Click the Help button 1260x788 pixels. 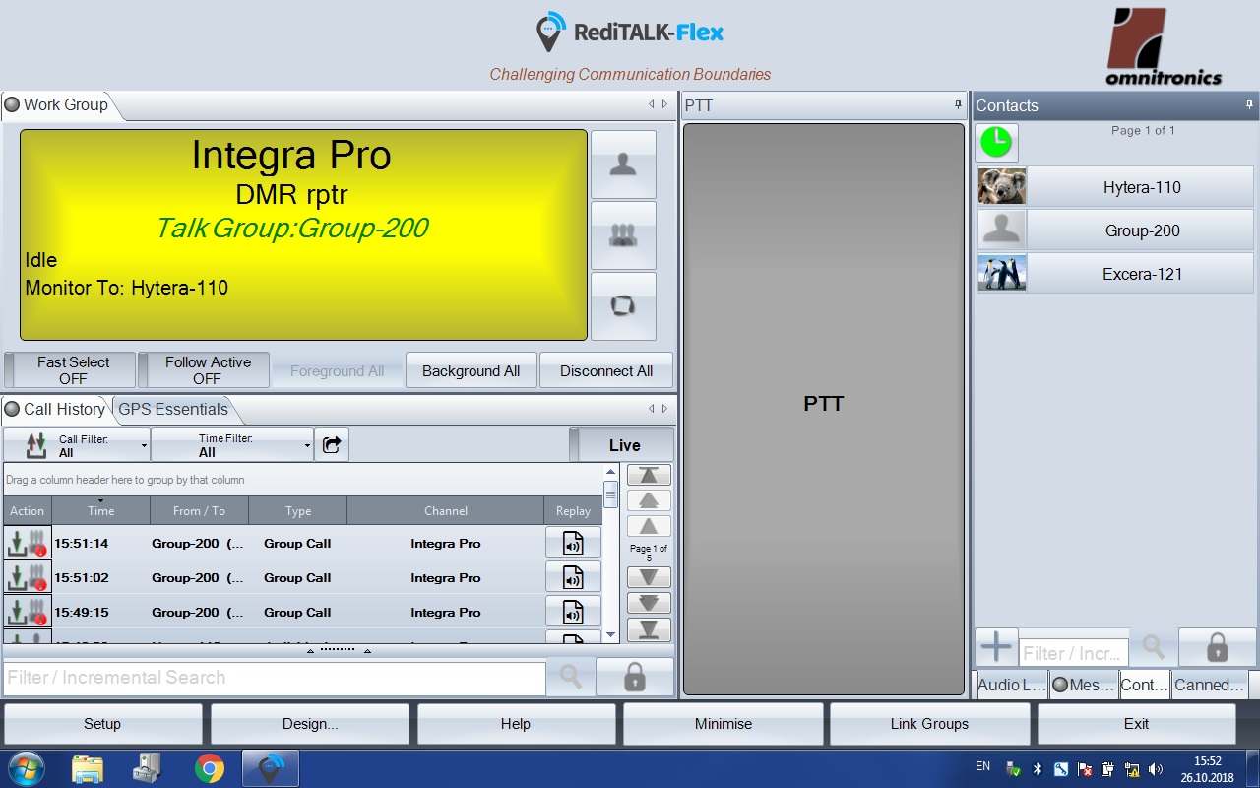(x=516, y=724)
